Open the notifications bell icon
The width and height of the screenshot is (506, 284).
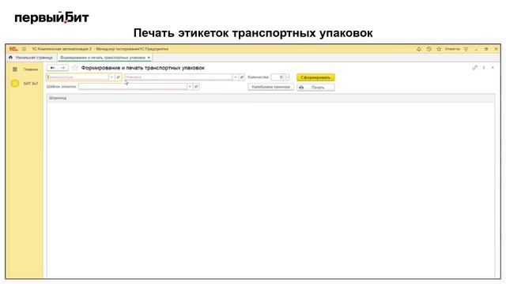pyautogui.click(x=419, y=49)
